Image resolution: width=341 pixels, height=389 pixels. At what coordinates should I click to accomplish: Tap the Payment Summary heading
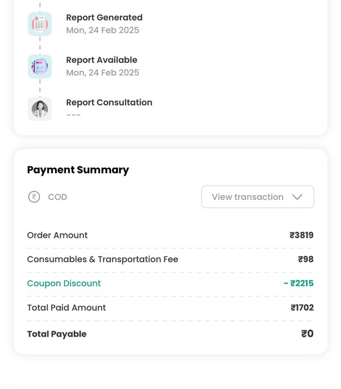(78, 170)
